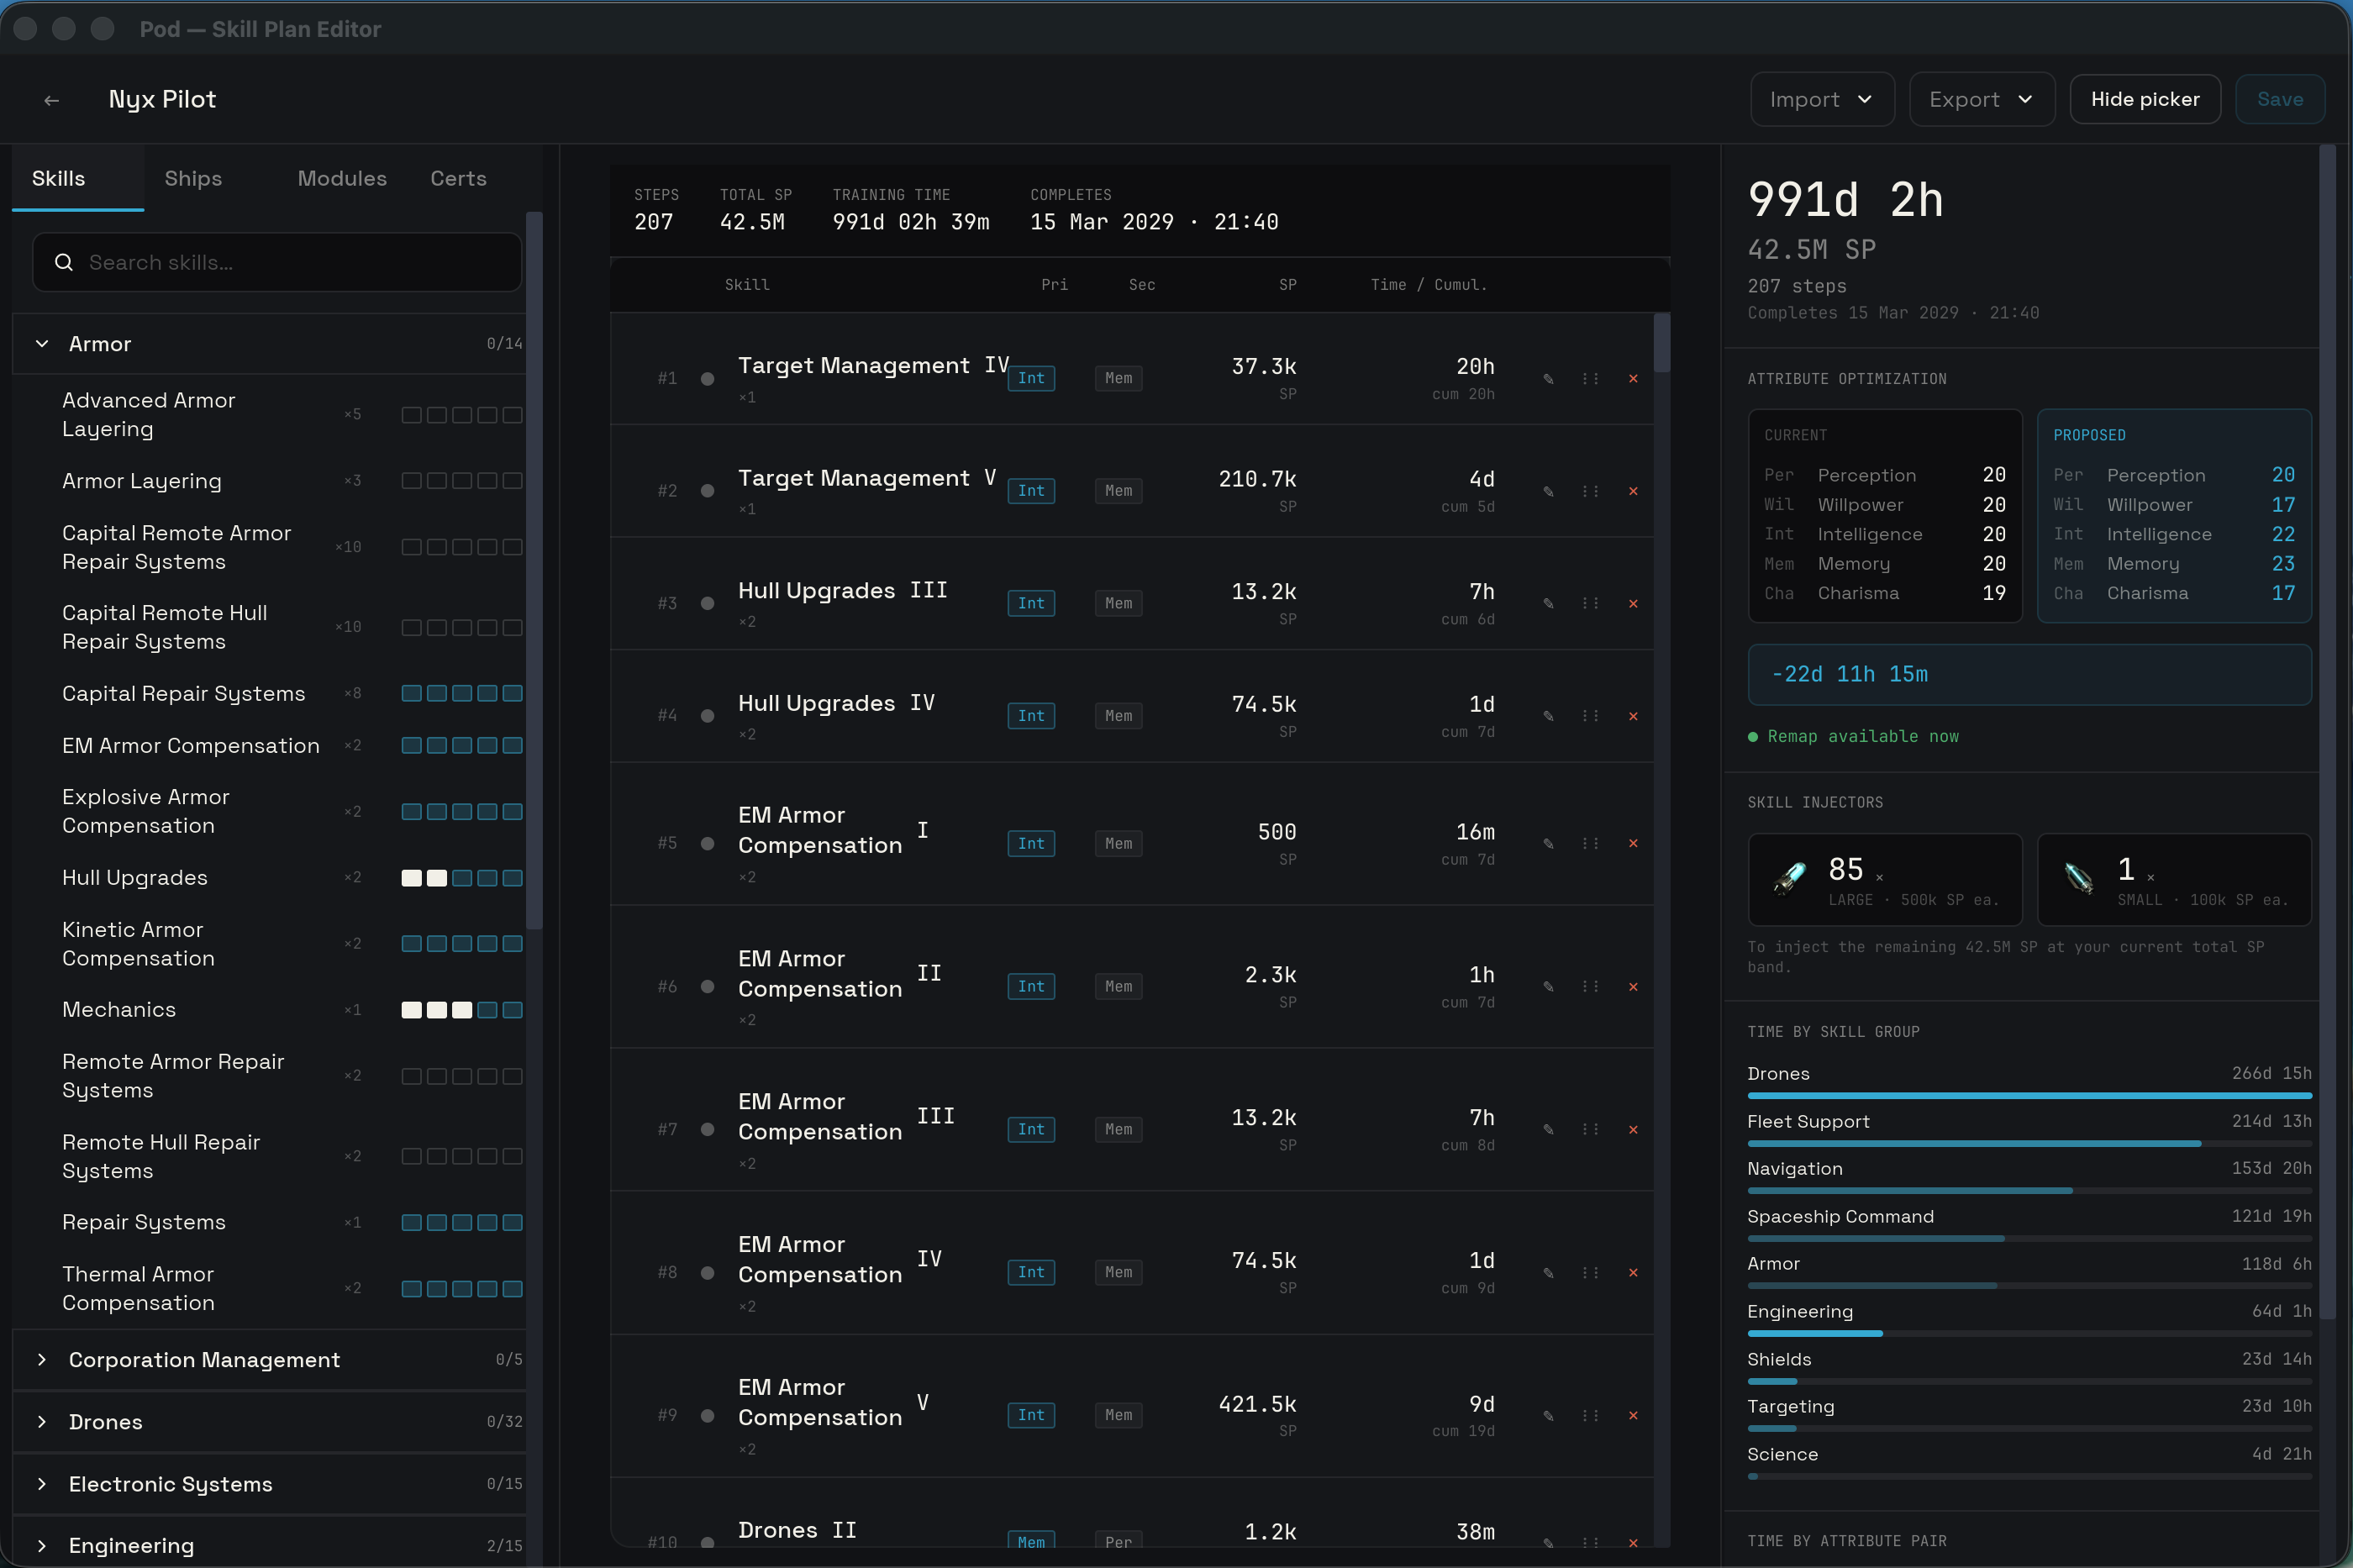
Task: Switch to the Ships tab
Action: pyautogui.click(x=193, y=179)
